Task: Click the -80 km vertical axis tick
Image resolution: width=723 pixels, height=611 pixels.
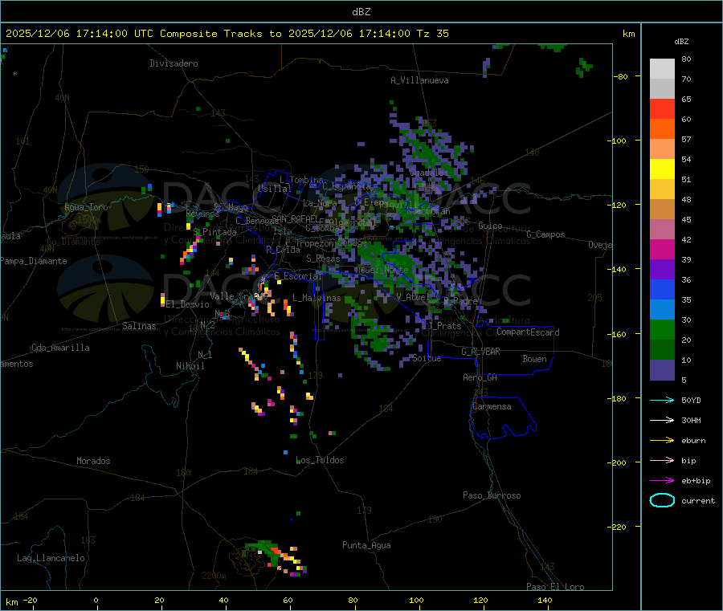Action: 621,76
